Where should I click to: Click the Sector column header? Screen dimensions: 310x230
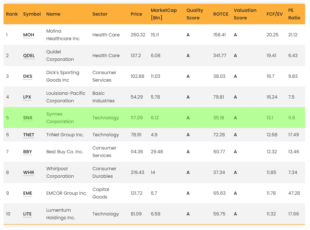100,14
